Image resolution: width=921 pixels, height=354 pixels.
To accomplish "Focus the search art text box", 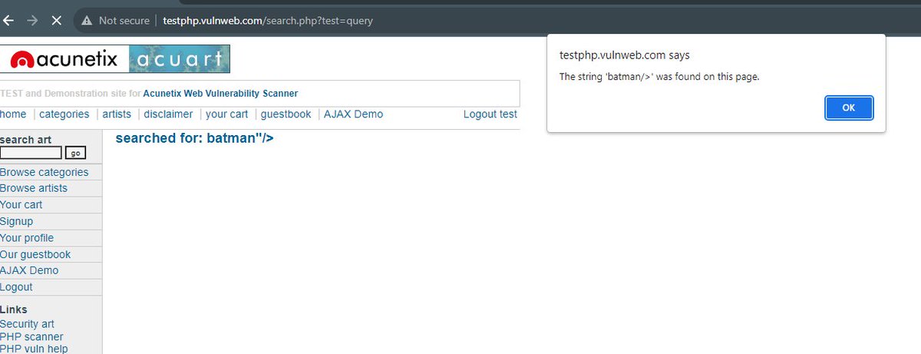I will (x=31, y=153).
